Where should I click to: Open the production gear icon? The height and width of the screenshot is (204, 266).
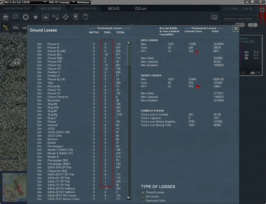click(26, 17)
